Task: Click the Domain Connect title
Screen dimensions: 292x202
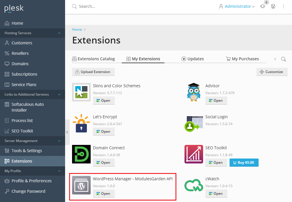Action: click(x=109, y=148)
